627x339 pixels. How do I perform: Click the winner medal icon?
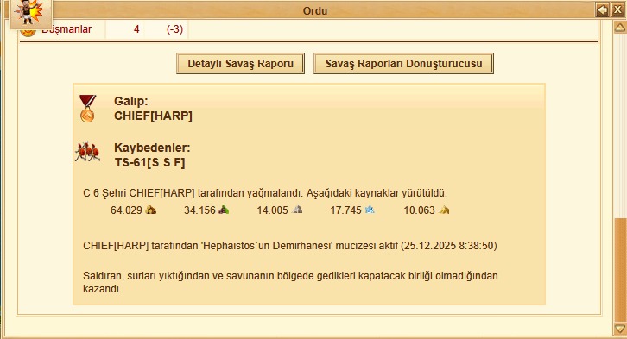click(x=87, y=108)
